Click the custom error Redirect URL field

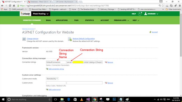(x=85, y=83)
